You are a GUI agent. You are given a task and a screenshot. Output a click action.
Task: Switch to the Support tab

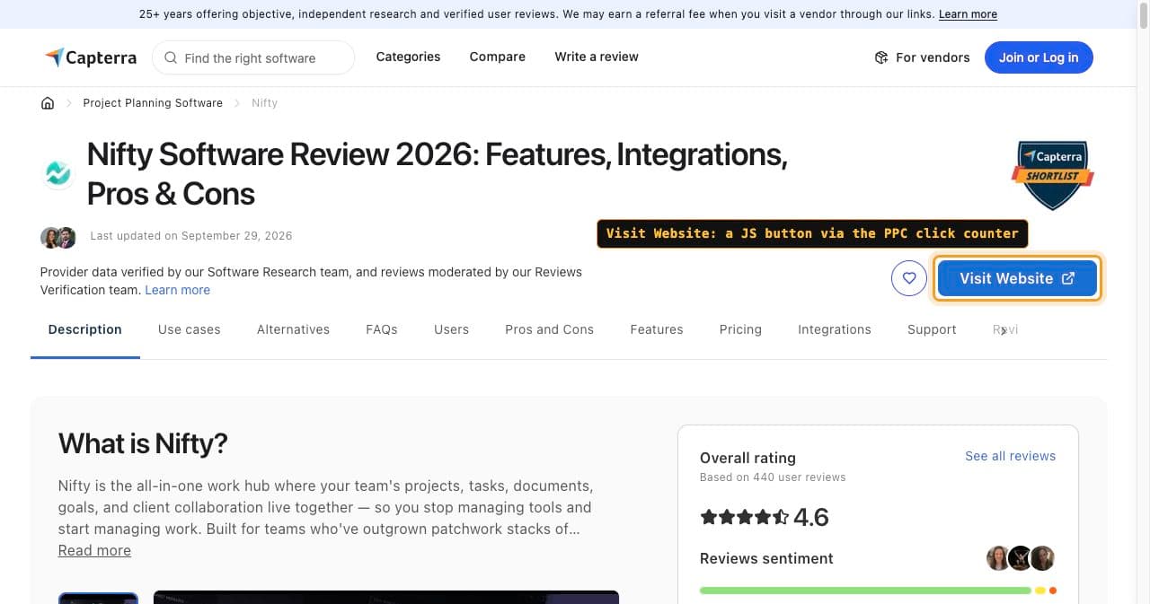[x=932, y=329]
